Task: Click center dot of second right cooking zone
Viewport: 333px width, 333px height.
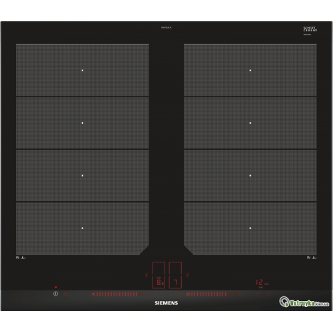Action: pos(250,123)
